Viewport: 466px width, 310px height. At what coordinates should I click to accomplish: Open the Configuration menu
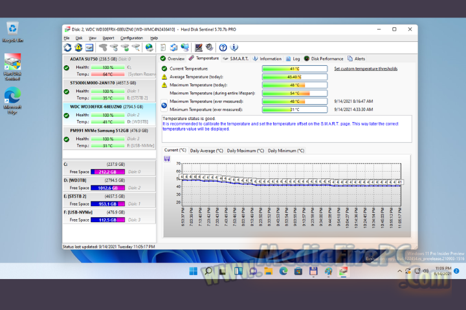point(131,38)
